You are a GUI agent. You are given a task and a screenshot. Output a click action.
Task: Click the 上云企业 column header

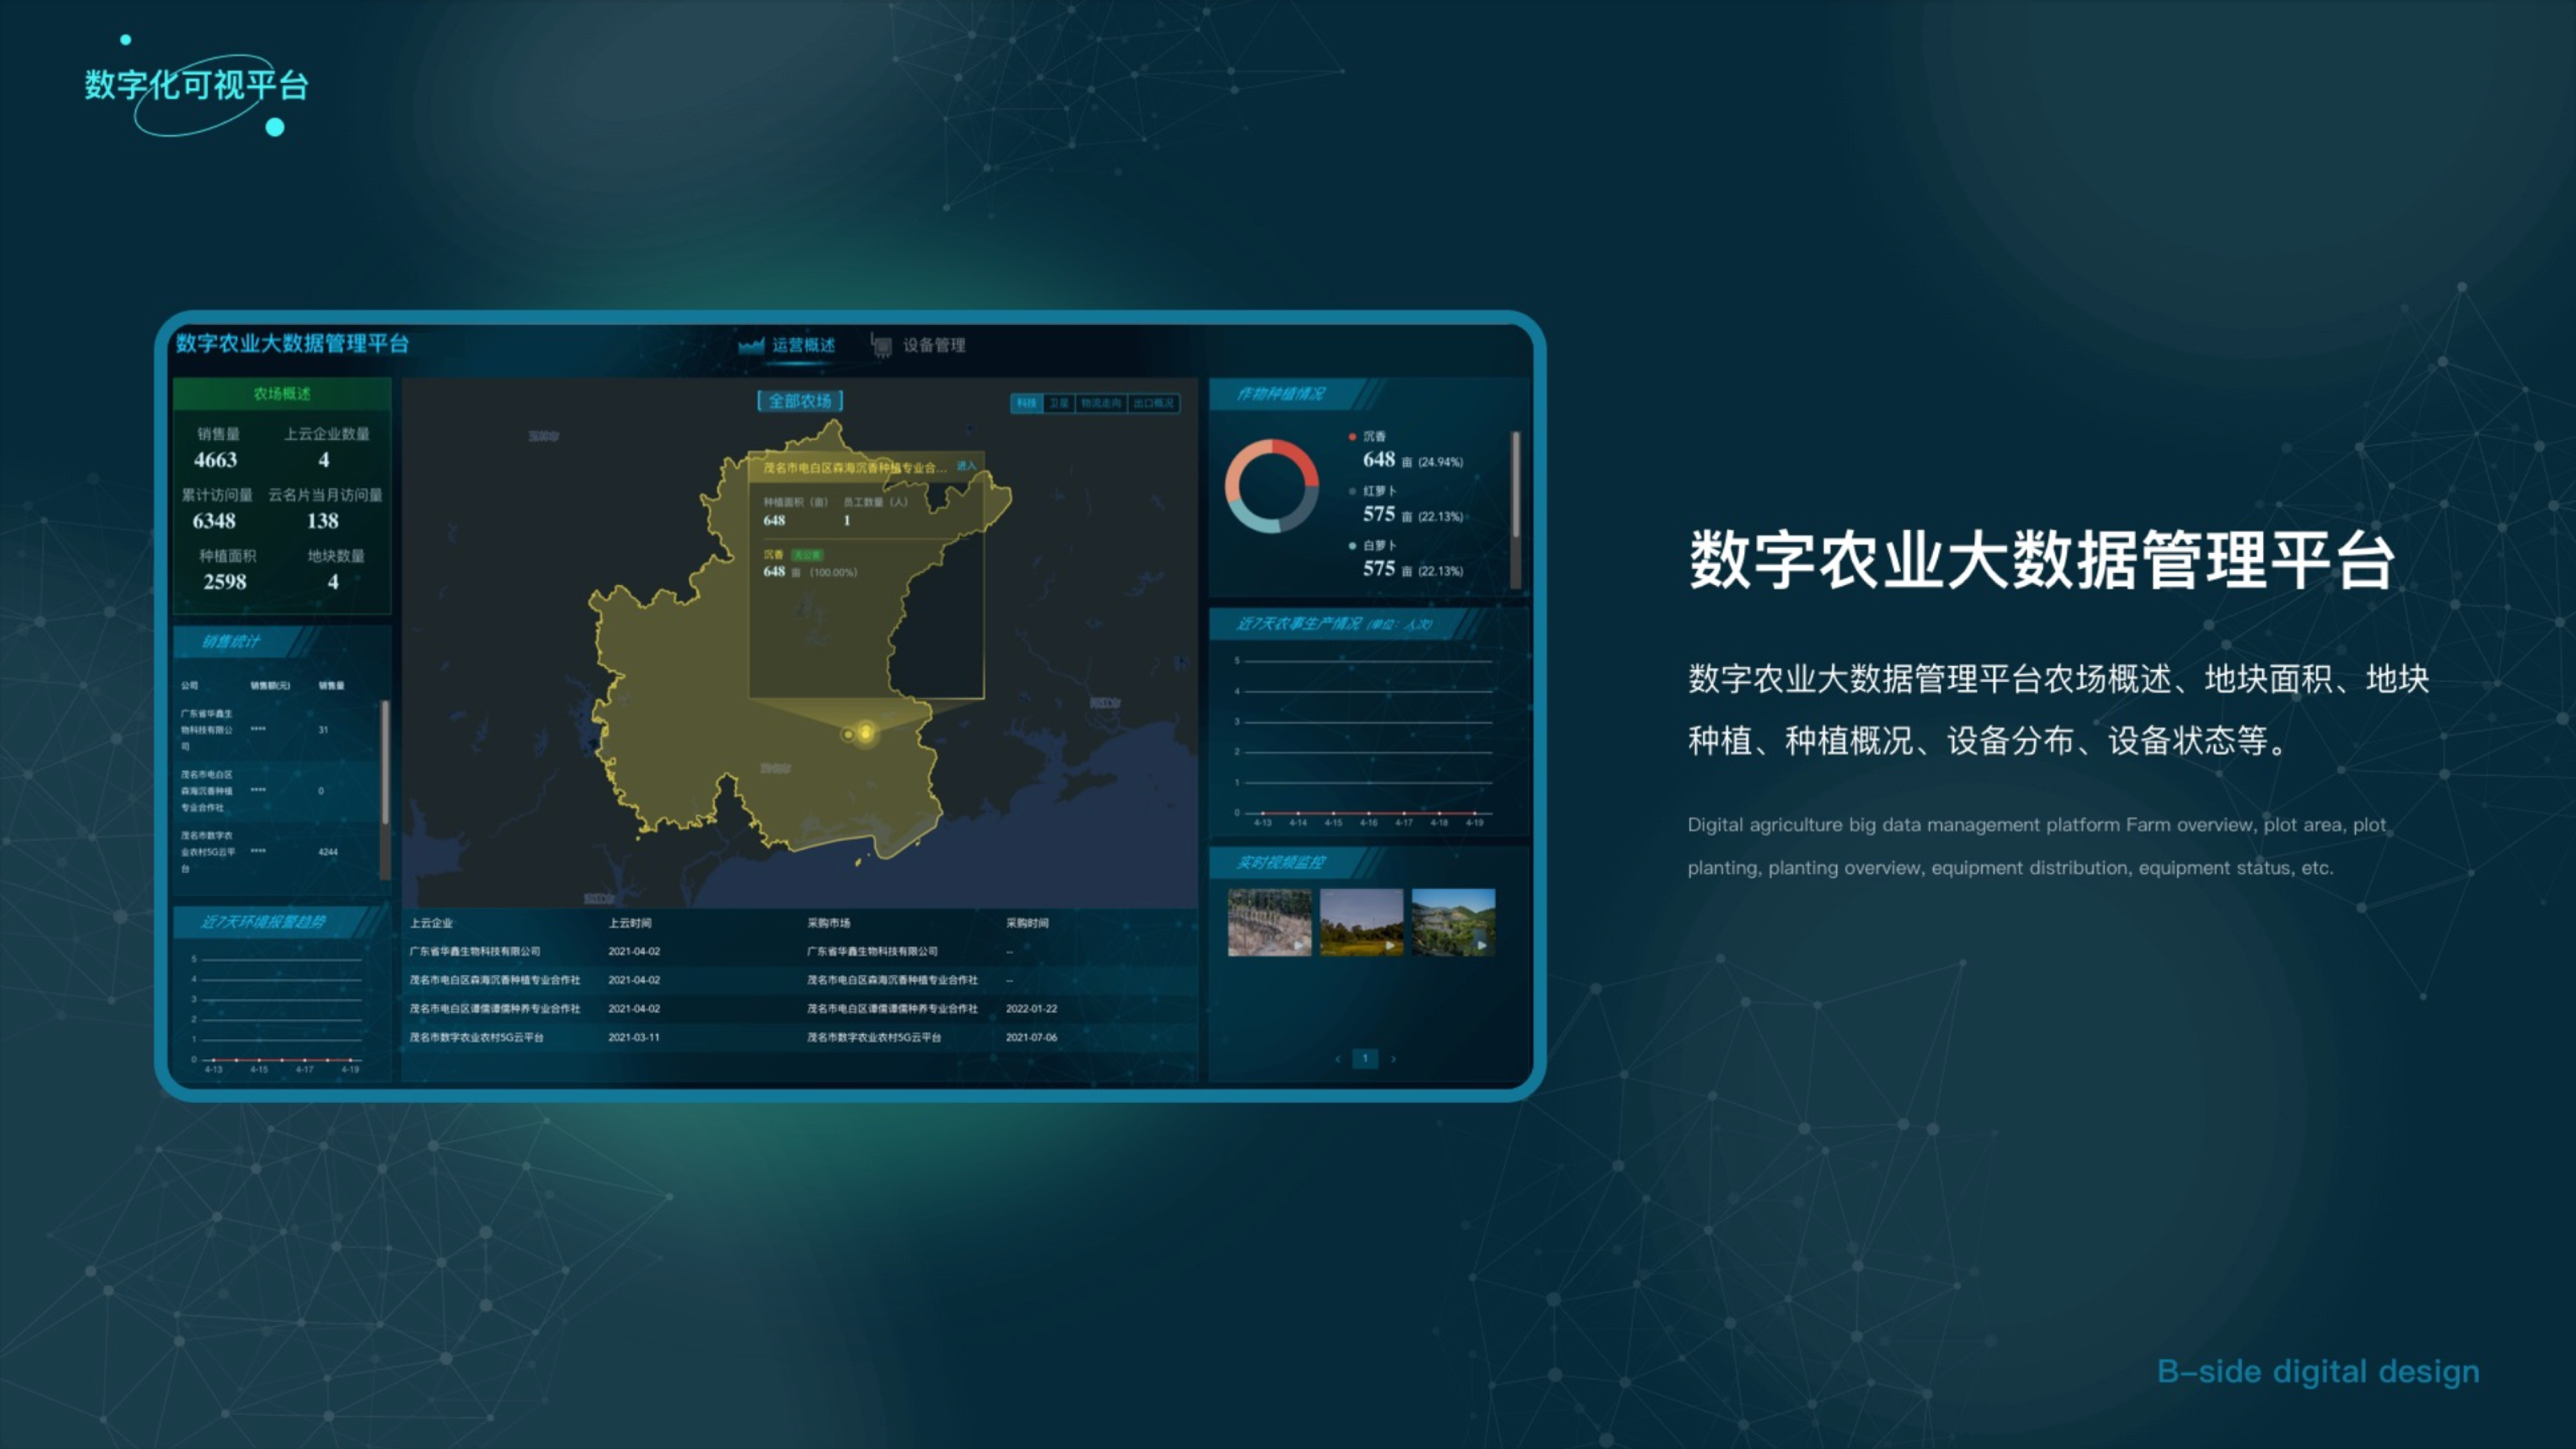point(431,923)
